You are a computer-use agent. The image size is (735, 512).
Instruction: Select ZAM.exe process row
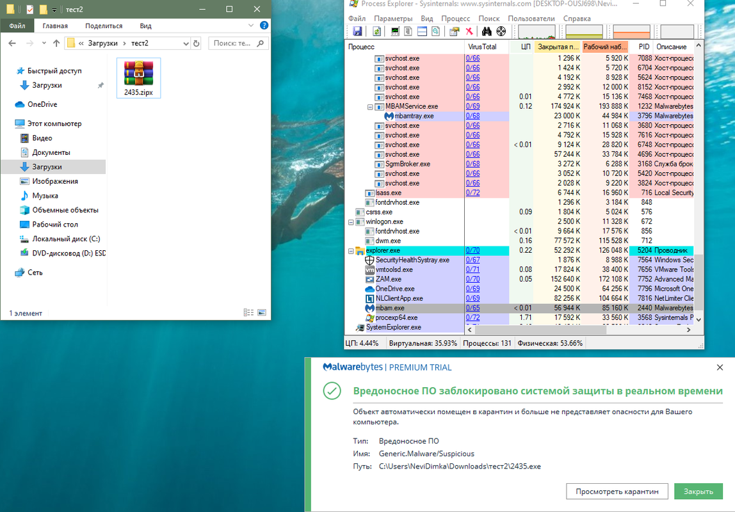point(519,279)
